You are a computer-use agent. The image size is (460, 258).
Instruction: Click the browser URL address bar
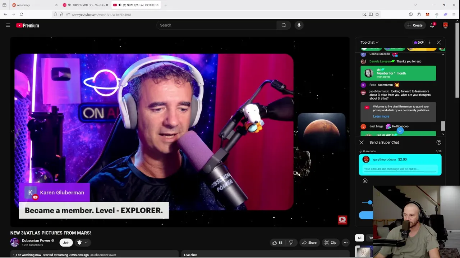tap(216, 14)
